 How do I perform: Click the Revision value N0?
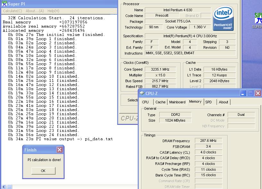pyautogui.click(x=227, y=47)
